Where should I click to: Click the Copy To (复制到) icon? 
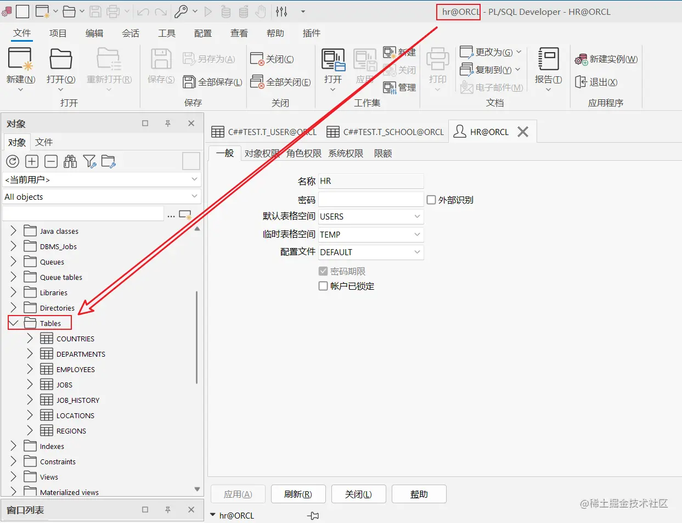click(x=466, y=70)
